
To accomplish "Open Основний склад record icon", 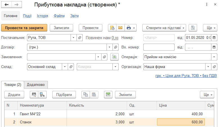I will pos(71,67).
